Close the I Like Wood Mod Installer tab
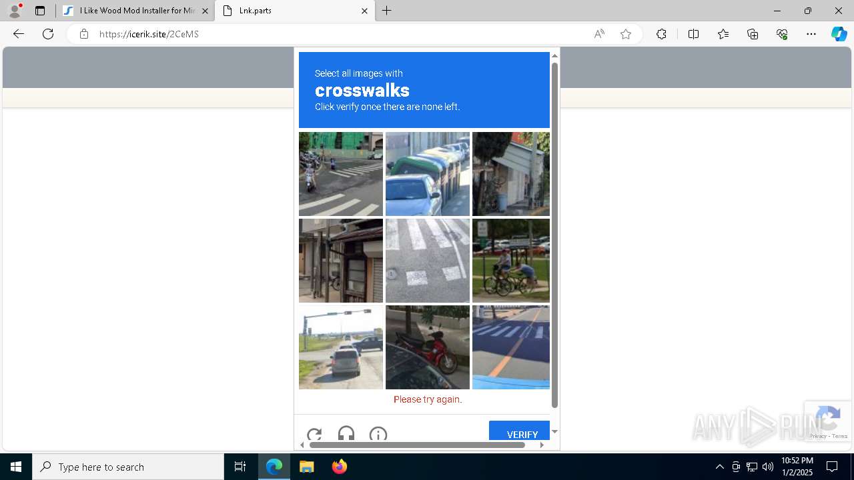This screenshot has height=480, width=854. coord(205,11)
